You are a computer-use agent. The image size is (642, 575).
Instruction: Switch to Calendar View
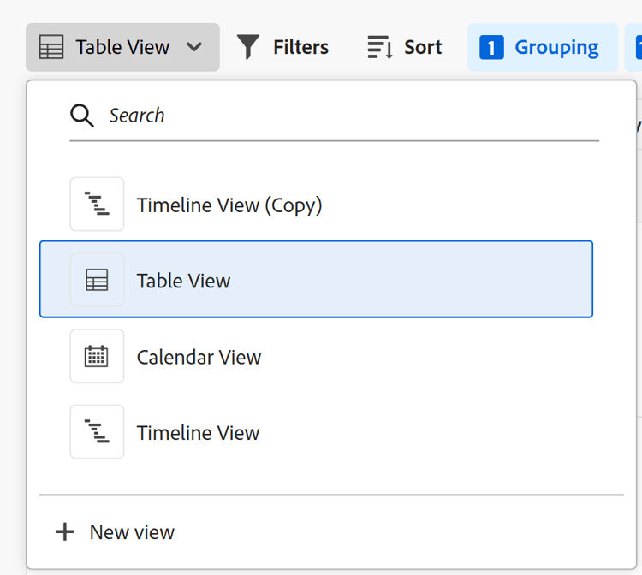(199, 357)
